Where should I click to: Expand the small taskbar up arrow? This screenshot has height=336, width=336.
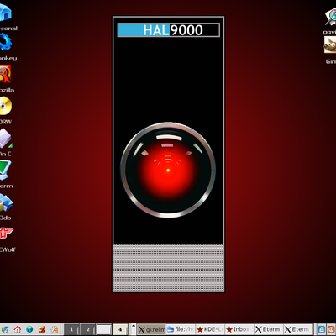coord(134,326)
